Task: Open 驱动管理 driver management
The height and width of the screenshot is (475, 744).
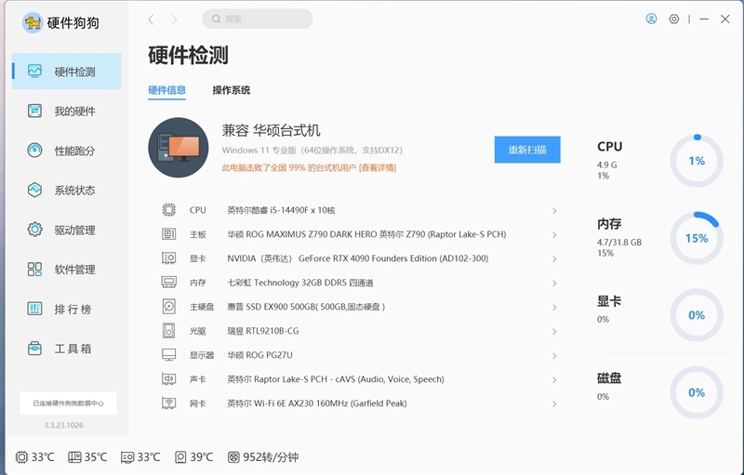Action: (x=66, y=230)
